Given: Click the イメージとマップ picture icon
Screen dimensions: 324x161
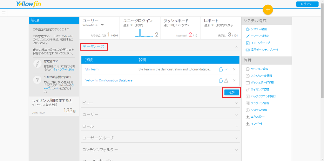Looking at the screenshot, I should pyautogui.click(x=247, y=43).
